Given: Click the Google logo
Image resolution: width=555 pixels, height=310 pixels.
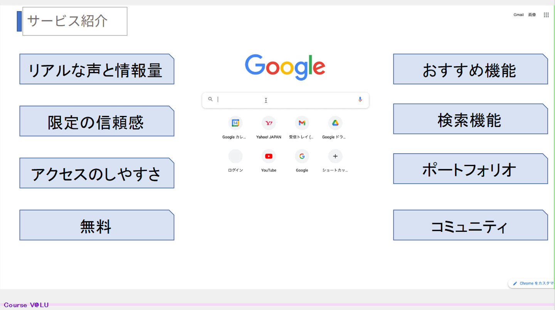Looking at the screenshot, I should pyautogui.click(x=285, y=67).
